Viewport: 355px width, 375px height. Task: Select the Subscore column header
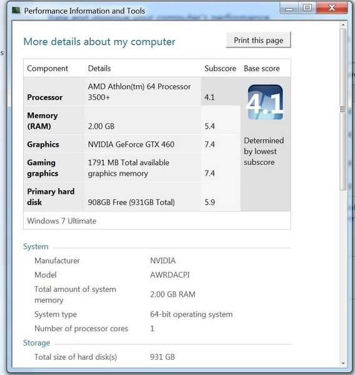coord(220,68)
